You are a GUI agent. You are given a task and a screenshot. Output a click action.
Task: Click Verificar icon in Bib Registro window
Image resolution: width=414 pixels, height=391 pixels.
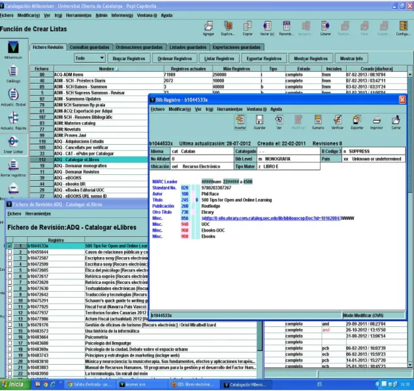tap(338, 122)
